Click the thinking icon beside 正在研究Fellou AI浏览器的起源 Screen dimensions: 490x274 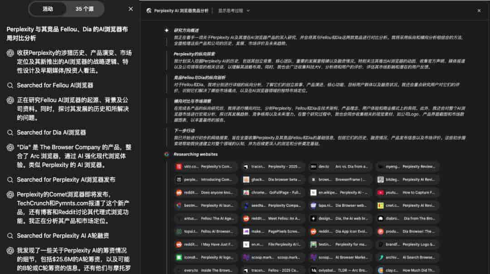10,100
